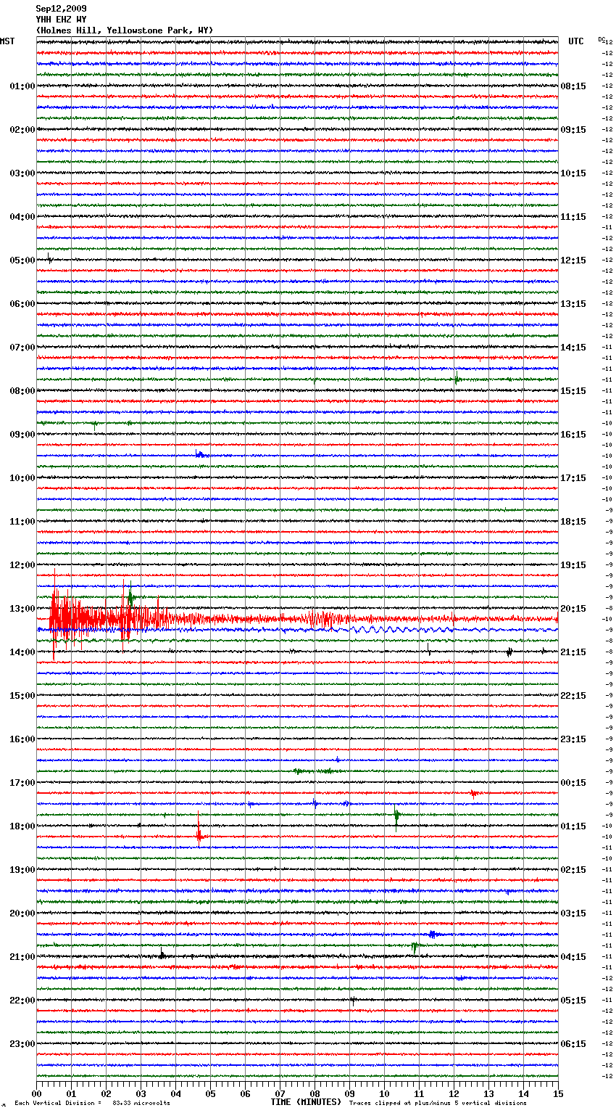The width and height of the screenshot is (616, 1113).
Task: Select the 18:15 UTC time label
Action: [573, 522]
